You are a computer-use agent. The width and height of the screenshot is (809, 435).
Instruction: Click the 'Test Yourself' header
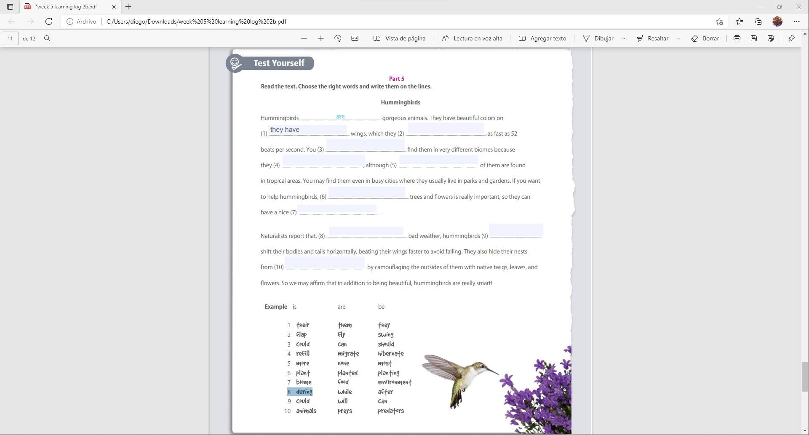coord(279,63)
